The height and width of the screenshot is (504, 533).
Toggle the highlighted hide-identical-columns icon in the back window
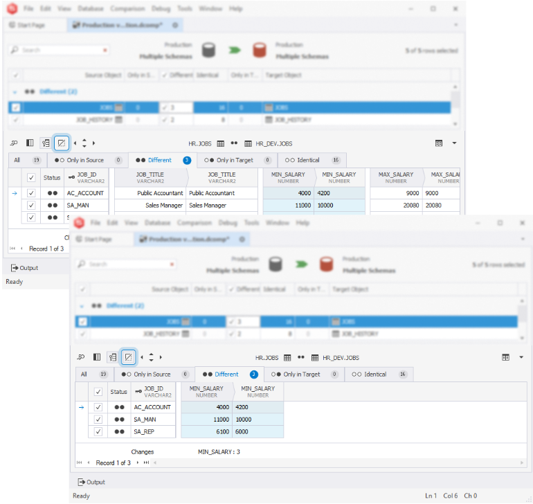(62, 143)
